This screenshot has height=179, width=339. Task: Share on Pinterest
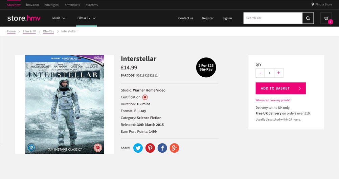(150, 148)
